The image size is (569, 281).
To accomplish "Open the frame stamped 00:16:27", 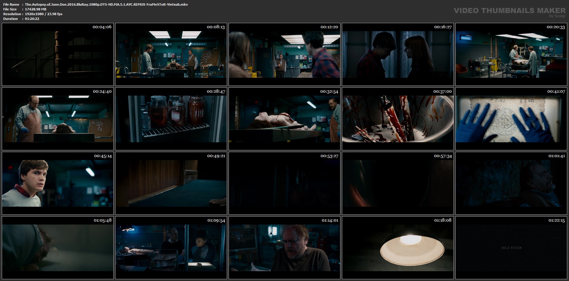I will click(398, 54).
